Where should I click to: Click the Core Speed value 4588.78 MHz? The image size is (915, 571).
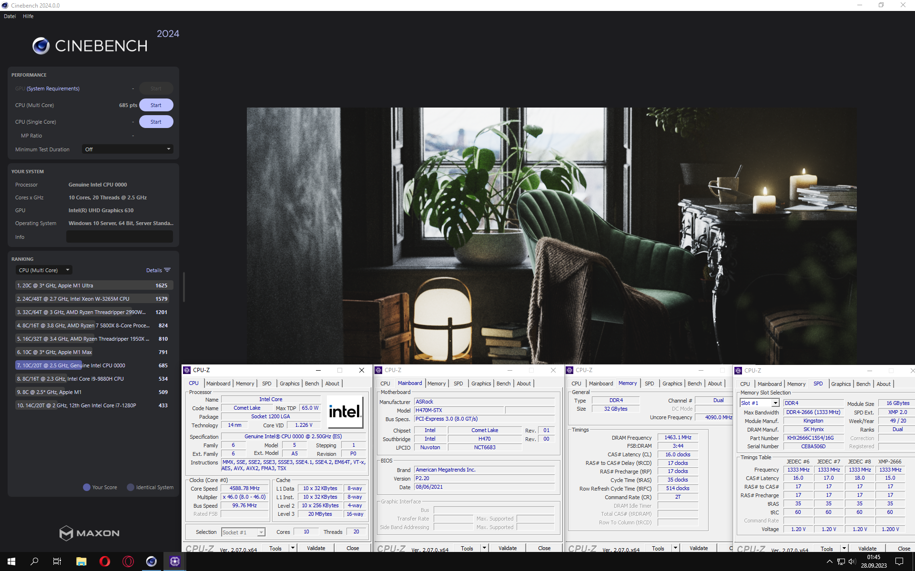coord(244,488)
